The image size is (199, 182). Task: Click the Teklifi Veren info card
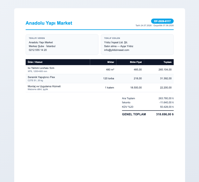(x=62, y=45)
